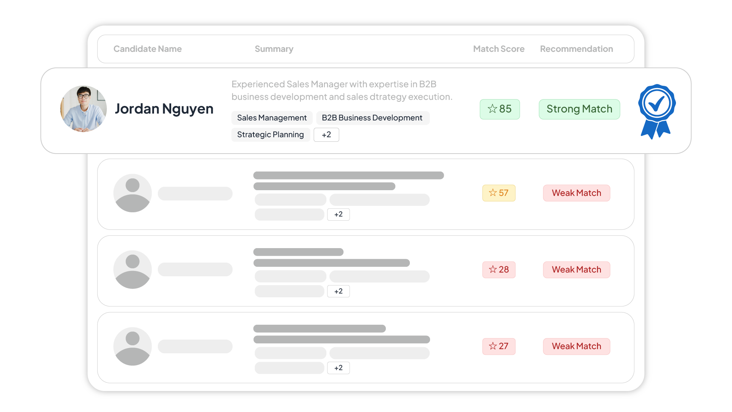Viewport: 732px width, 412px height.
Task: Click the placeholder avatar beside score 28
Action: [x=132, y=269]
